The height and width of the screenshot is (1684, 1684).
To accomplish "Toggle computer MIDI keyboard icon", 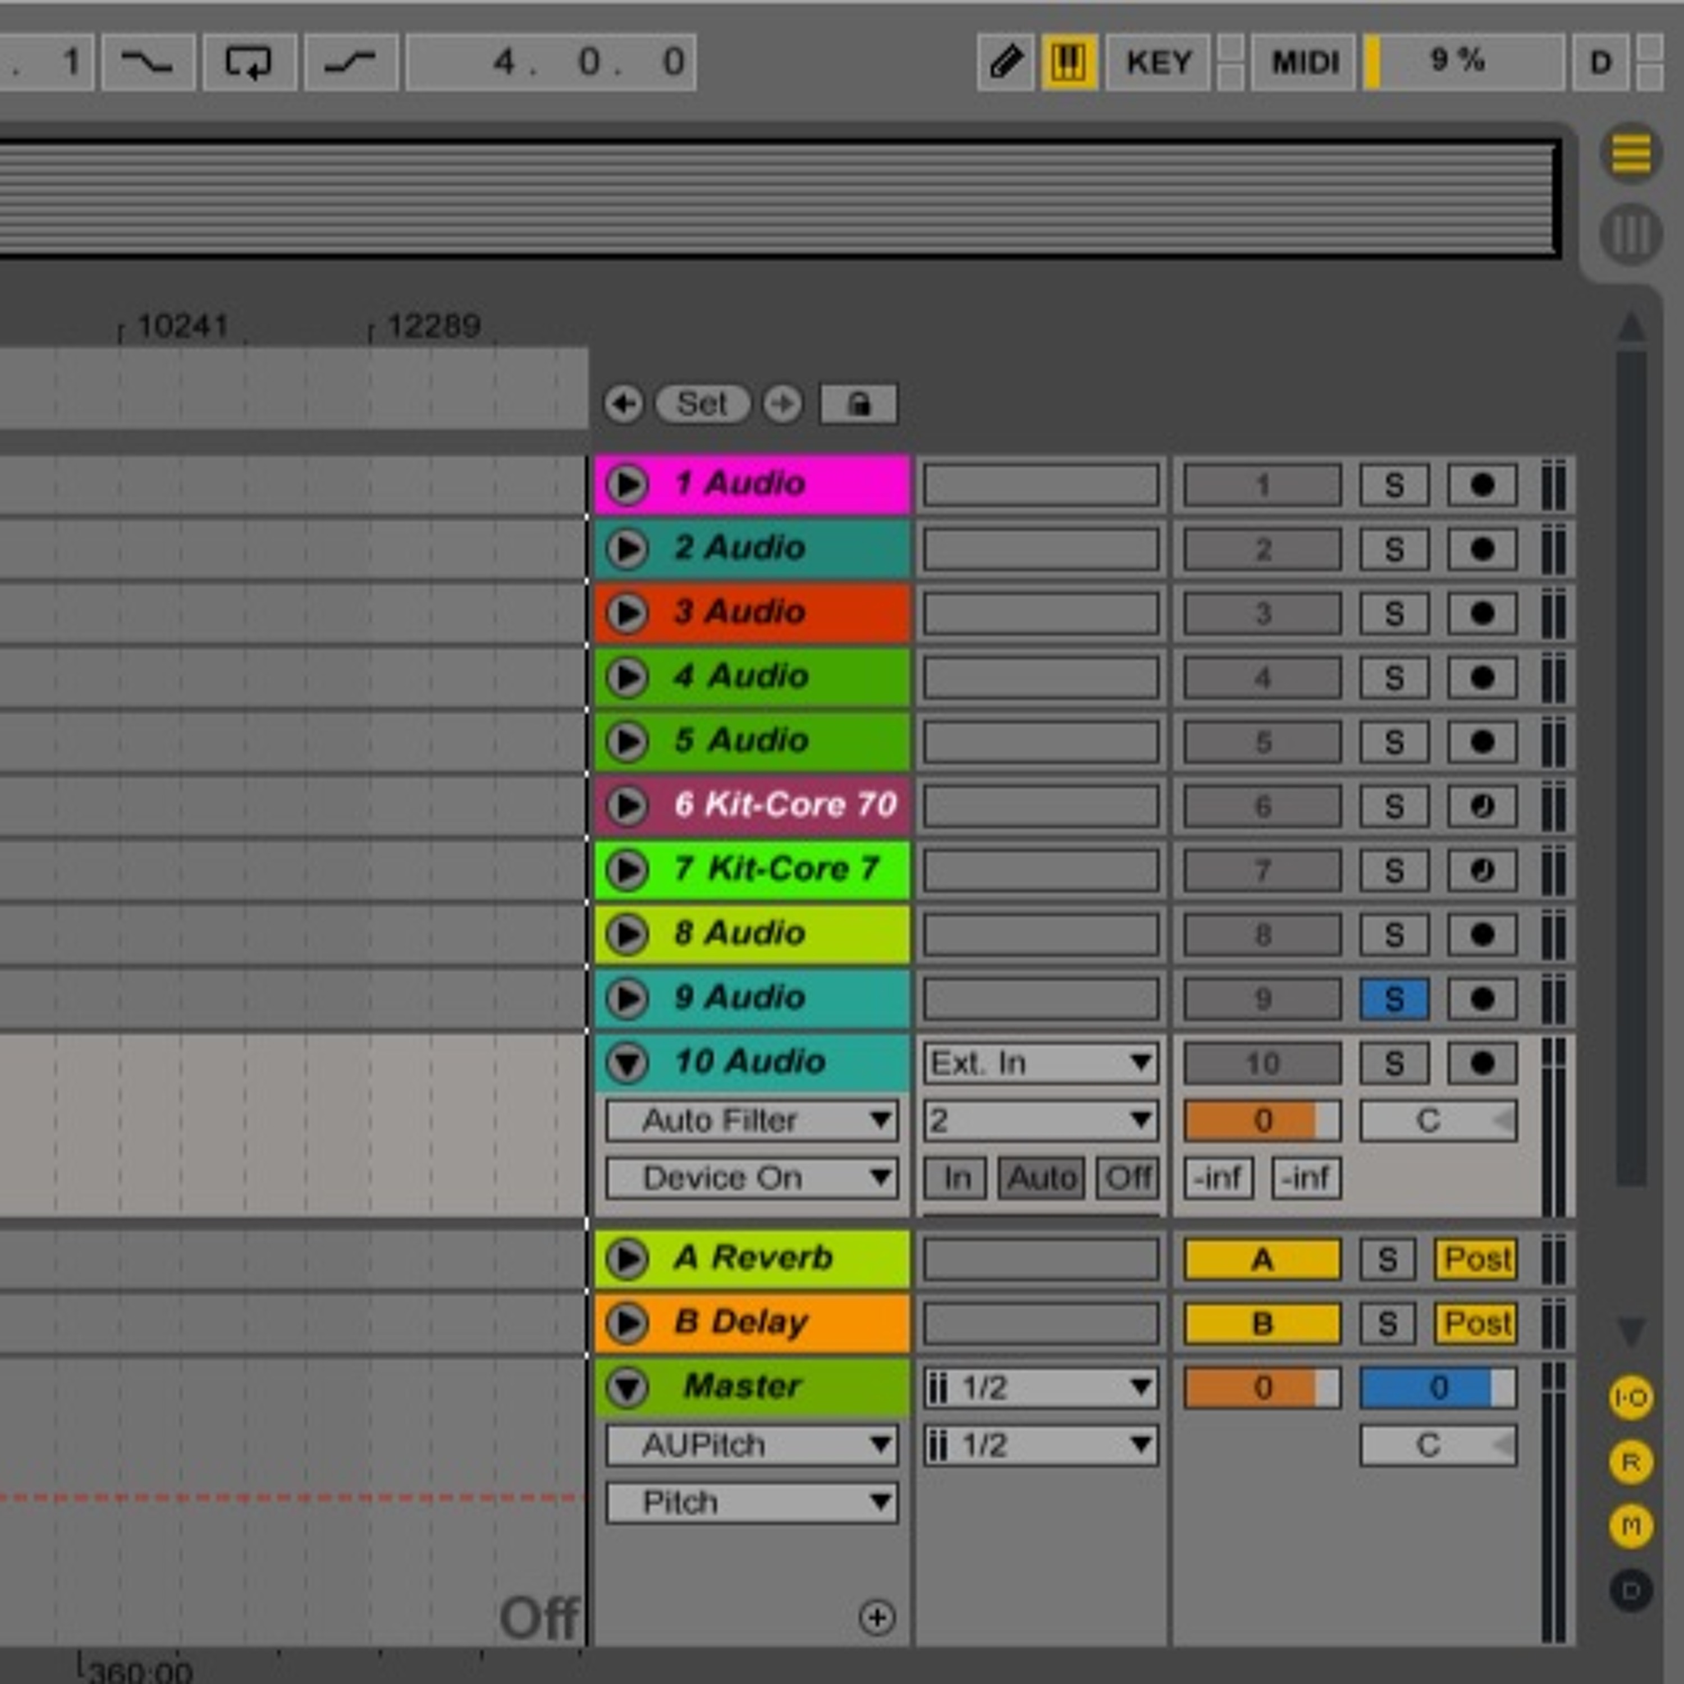I will point(1069,62).
